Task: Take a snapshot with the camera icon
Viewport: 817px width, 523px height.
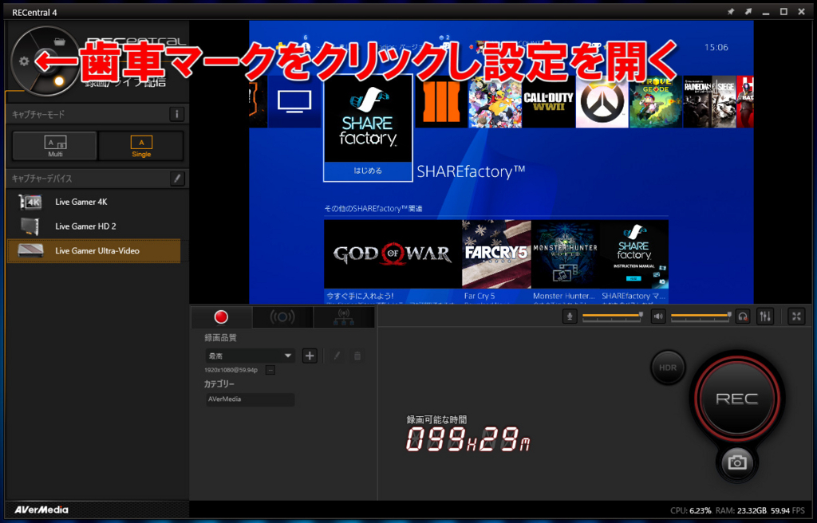Action: point(737,461)
